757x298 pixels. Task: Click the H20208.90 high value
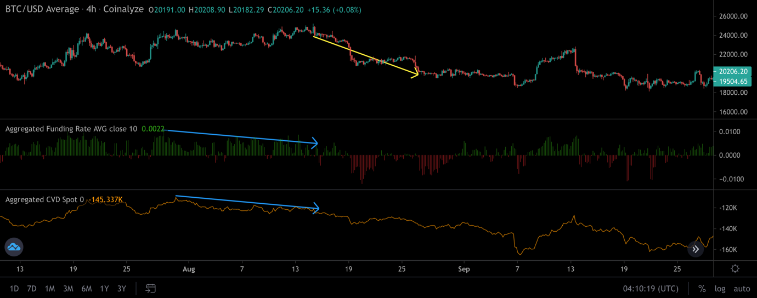pyautogui.click(x=207, y=10)
